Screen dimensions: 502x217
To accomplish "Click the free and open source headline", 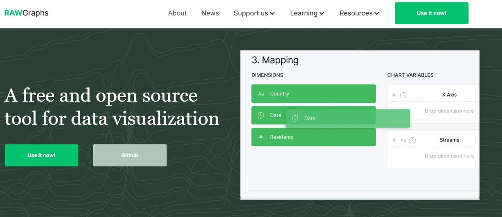I will point(112,107).
